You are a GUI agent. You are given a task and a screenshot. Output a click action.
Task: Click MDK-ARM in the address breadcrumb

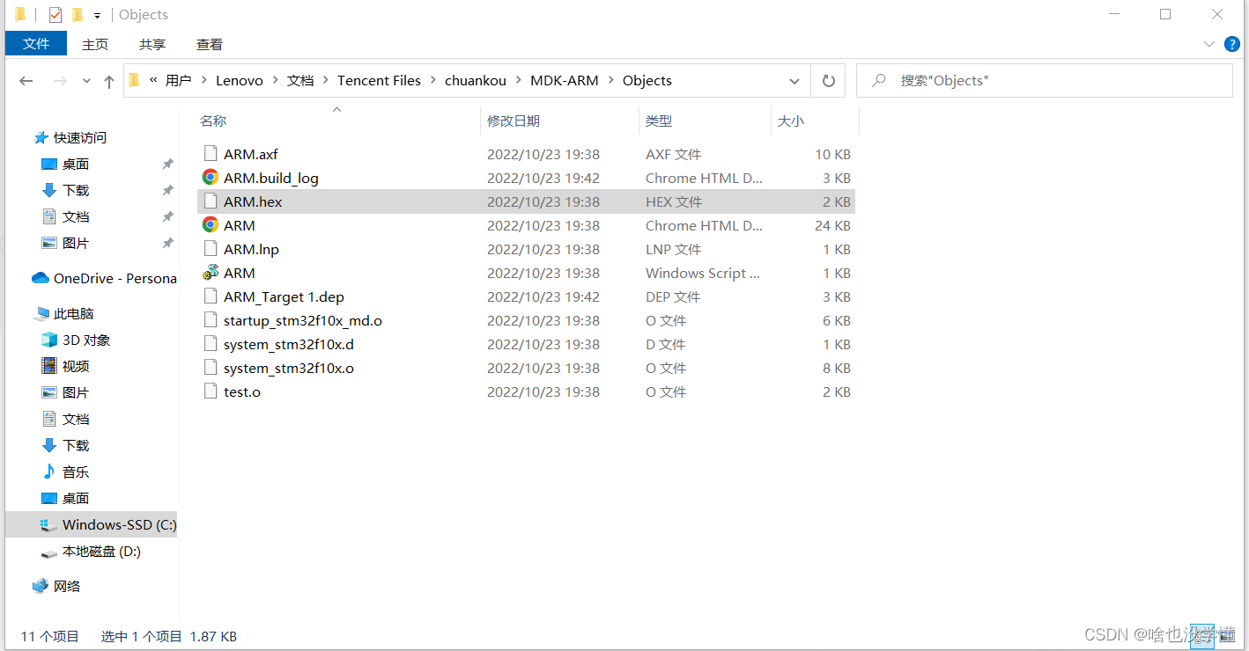pos(564,81)
